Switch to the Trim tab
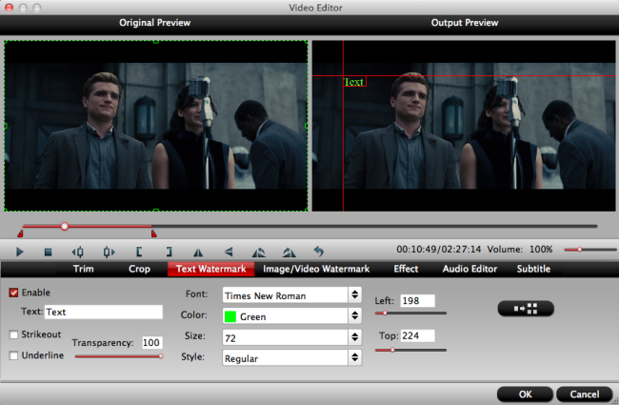This screenshot has width=619, height=405. [83, 269]
